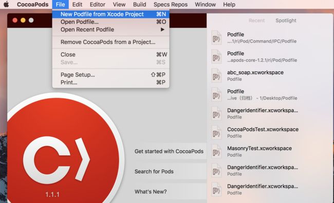Open the Window menu
This screenshot has width=334, height=203.
tap(205, 5)
